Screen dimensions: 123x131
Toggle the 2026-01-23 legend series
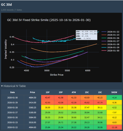coord(110,35)
